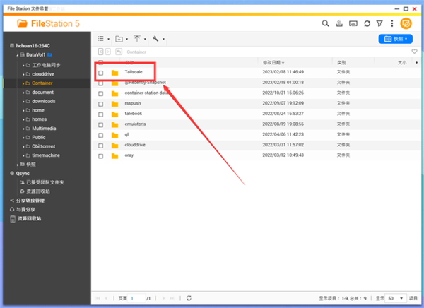Screen dimensions: 424x308
Task: Click the blue 快照 button
Action: click(x=395, y=39)
